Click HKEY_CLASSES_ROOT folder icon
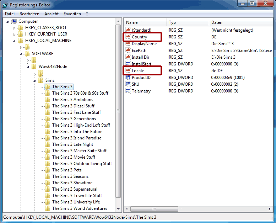Viewport: 276px width, 223px height. coord(21,28)
